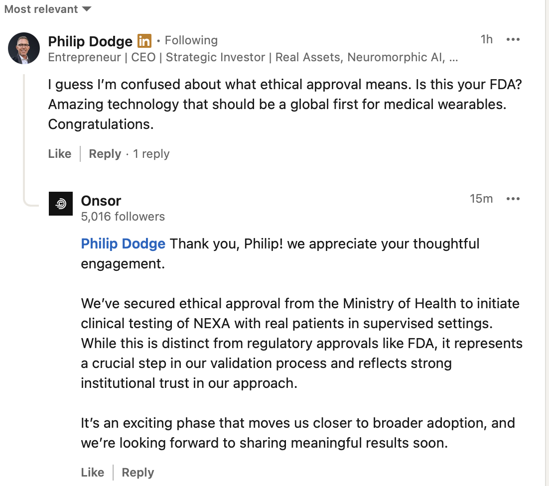This screenshot has width=549, height=486.
Task: Click the LinkedIn premium badge beside Philip Dodge
Action: tap(144, 41)
